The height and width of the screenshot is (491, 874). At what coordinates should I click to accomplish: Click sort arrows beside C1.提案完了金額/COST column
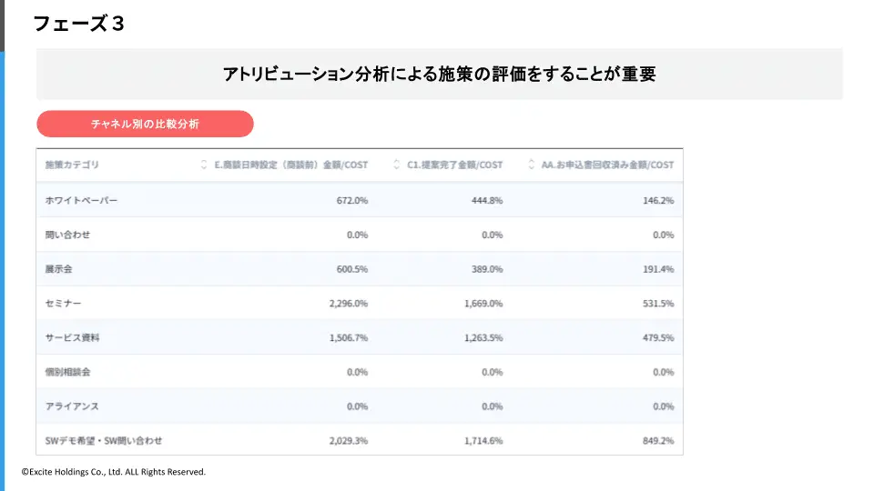point(396,165)
